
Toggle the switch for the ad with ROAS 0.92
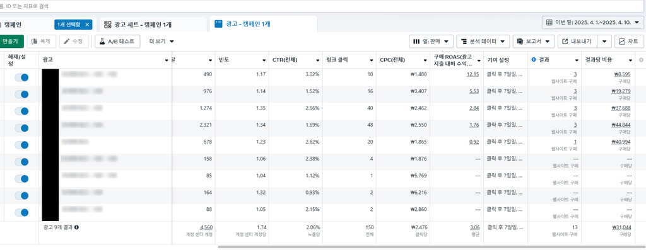coord(21,145)
